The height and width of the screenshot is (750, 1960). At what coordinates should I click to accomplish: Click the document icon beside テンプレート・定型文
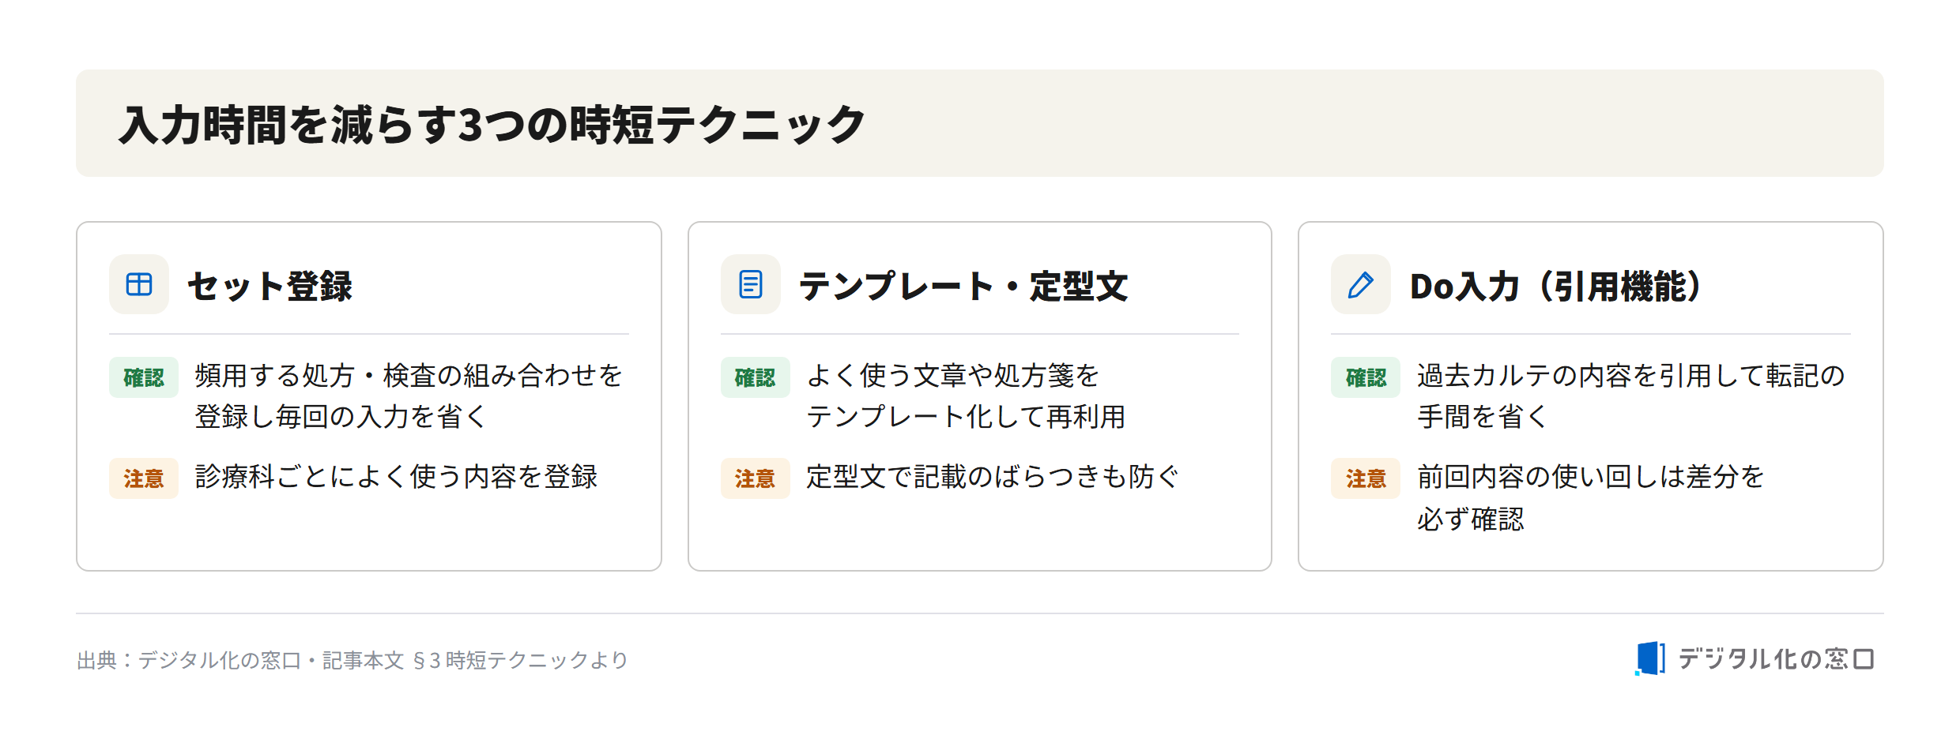[750, 284]
